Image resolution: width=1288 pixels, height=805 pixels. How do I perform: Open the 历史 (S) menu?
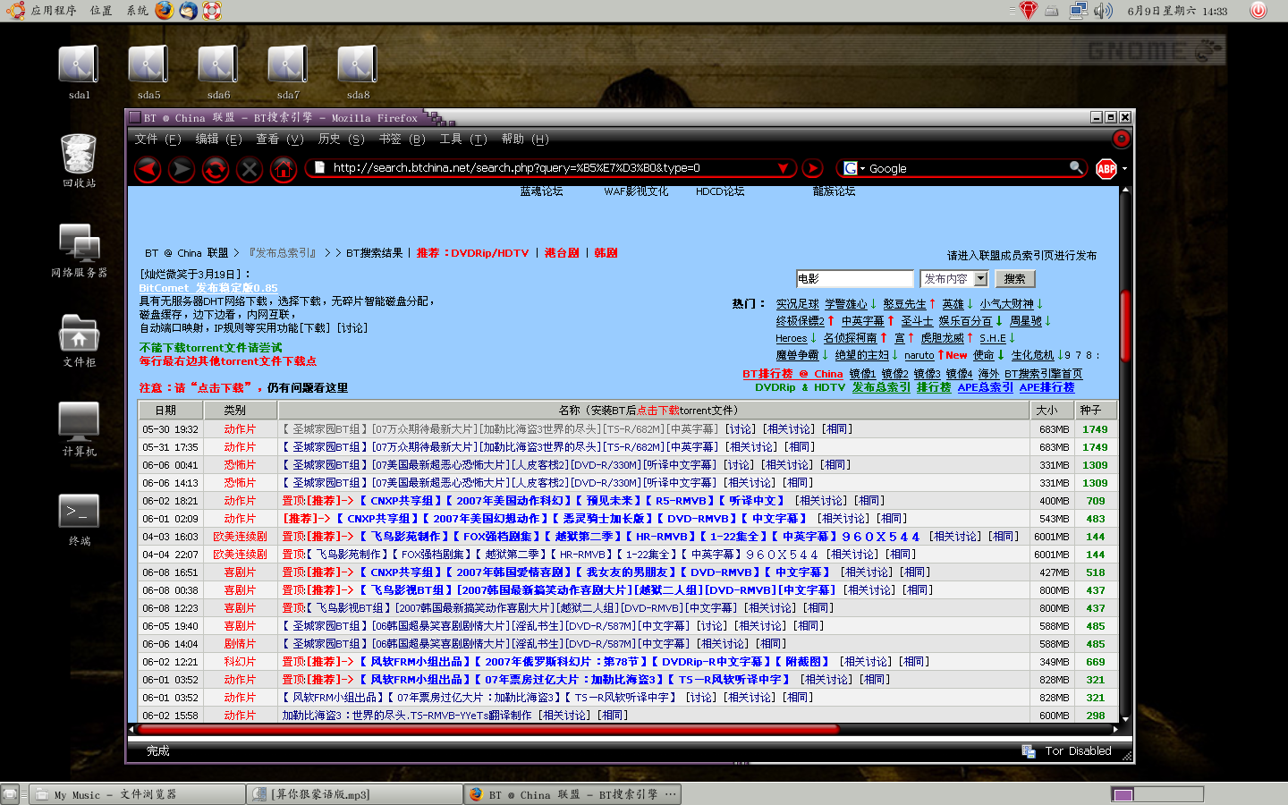(x=342, y=140)
